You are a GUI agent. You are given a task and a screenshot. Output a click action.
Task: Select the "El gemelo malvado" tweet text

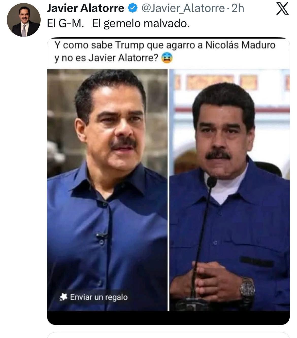click(141, 24)
